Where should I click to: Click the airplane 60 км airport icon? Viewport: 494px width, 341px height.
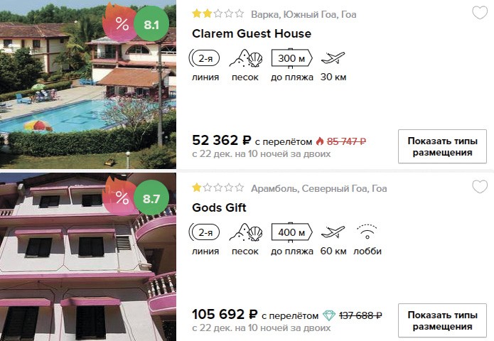point(333,232)
